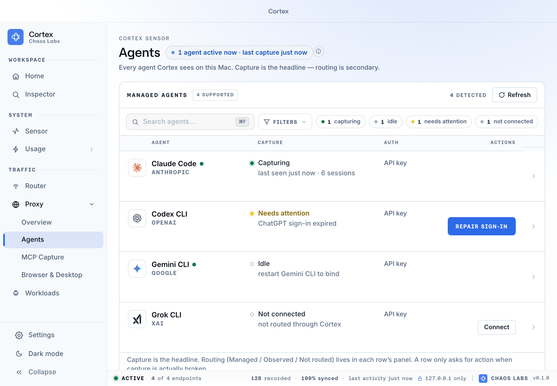Image resolution: width=557 pixels, height=386 pixels.
Task: Click the '4 DETECTED' label
Action: (x=468, y=95)
